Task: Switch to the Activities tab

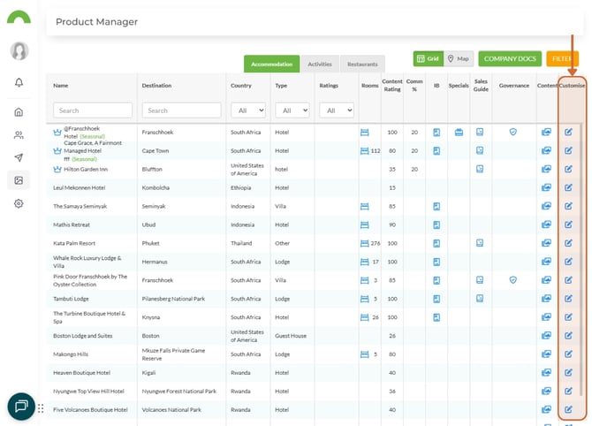Action: pos(320,65)
